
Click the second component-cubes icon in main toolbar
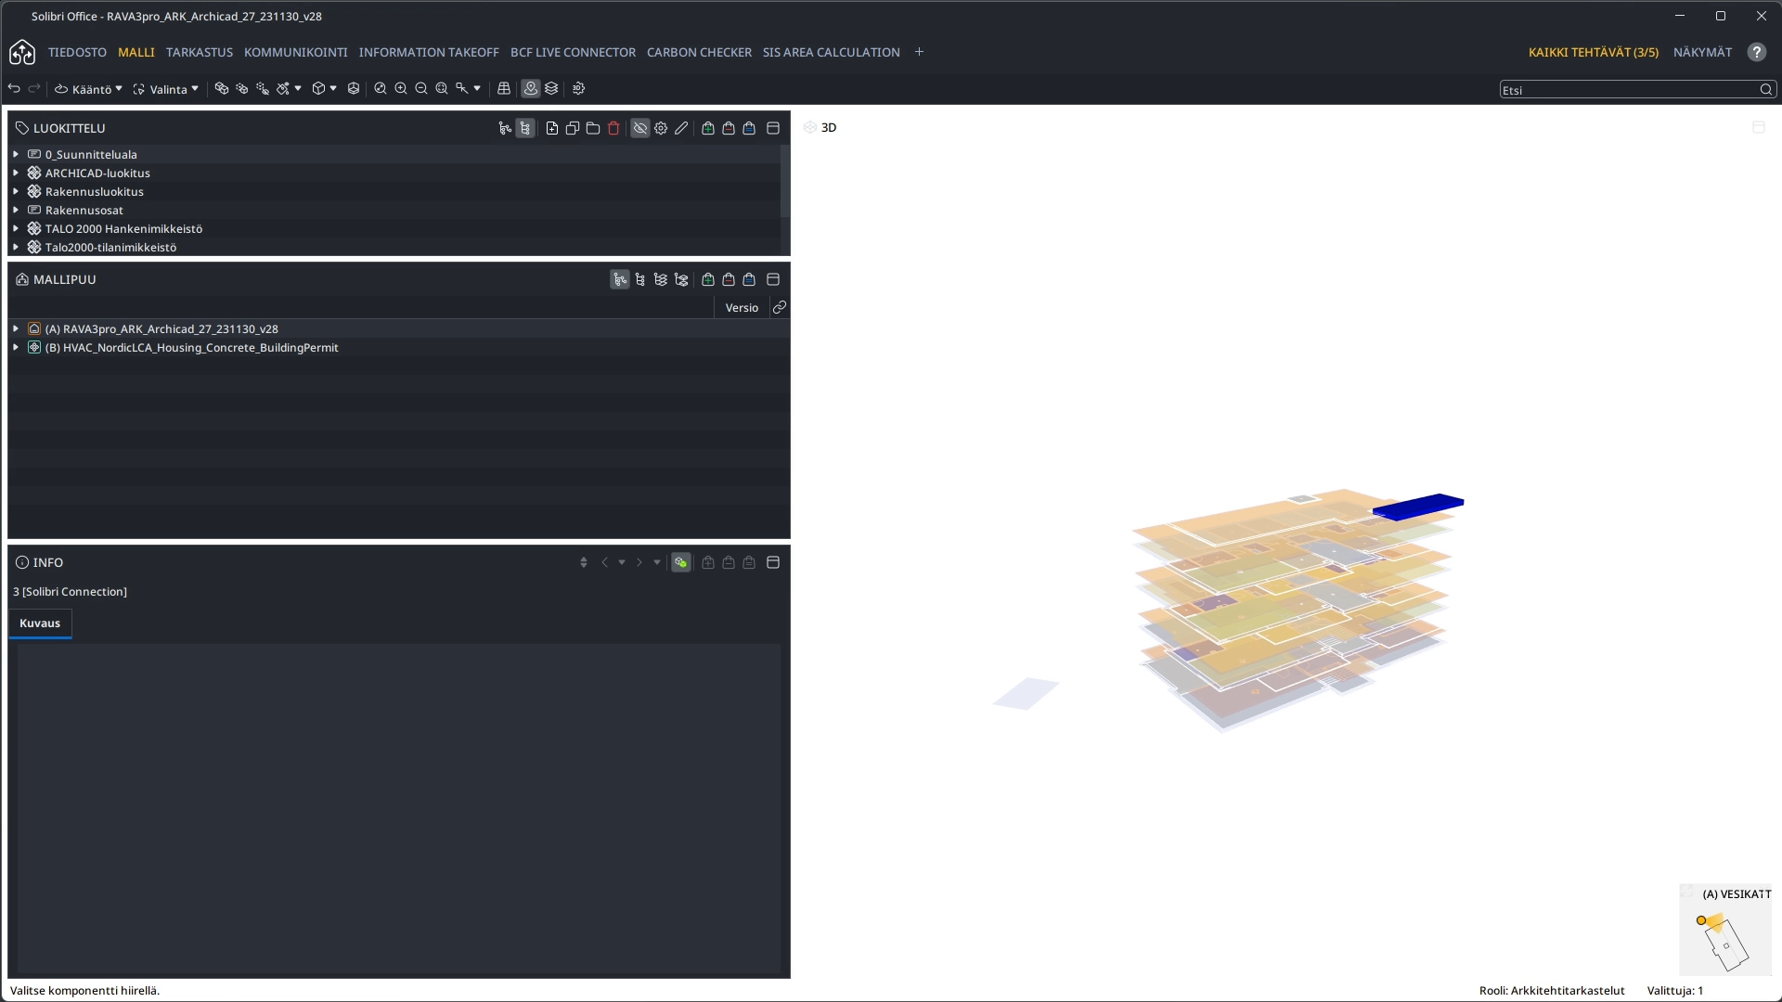point(242,89)
